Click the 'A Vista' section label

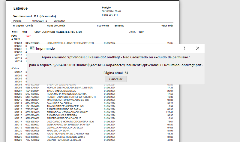point(15,69)
